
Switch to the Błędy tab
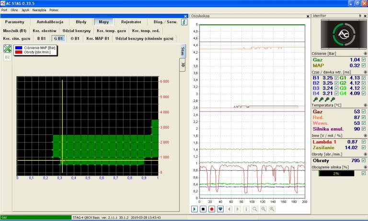click(x=81, y=22)
